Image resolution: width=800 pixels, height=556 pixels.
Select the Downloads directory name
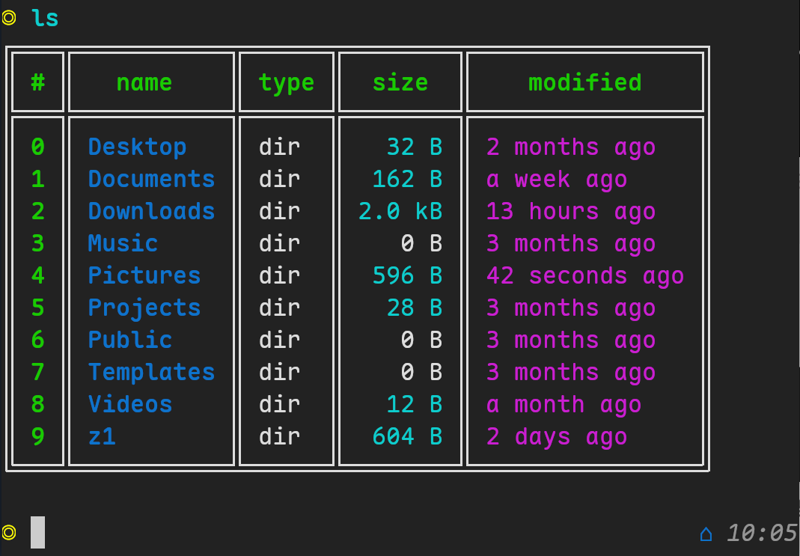click(x=151, y=211)
